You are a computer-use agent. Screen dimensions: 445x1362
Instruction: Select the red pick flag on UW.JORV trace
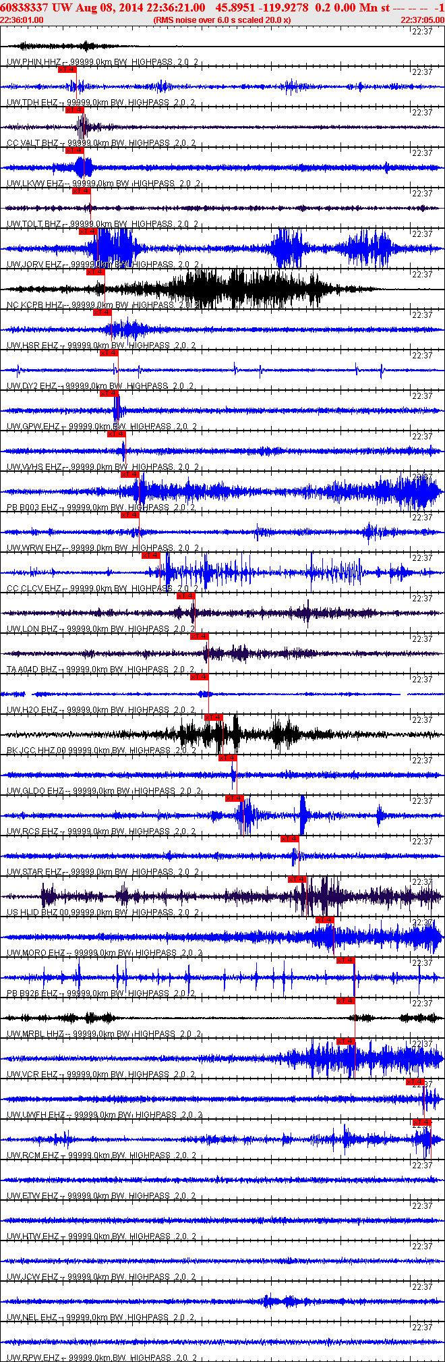tap(95, 272)
